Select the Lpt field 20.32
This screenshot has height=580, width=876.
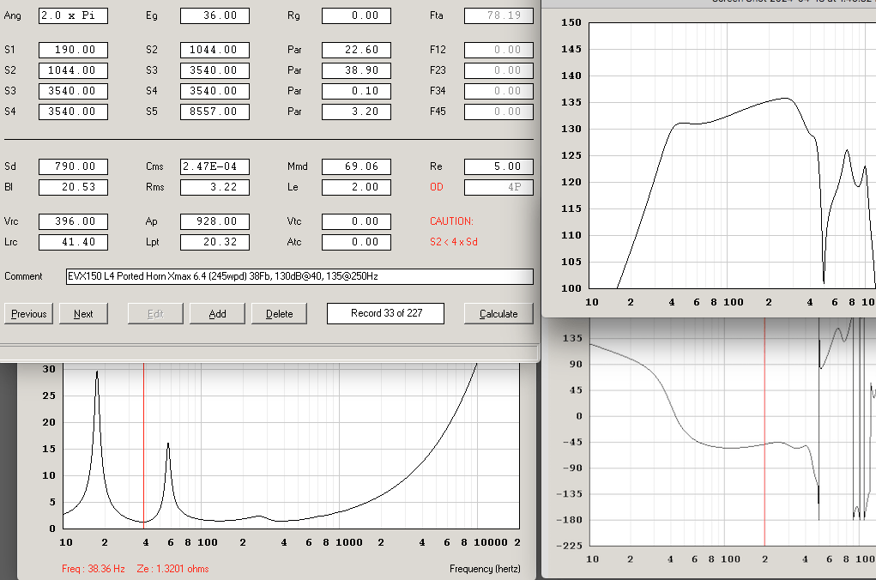(x=214, y=243)
